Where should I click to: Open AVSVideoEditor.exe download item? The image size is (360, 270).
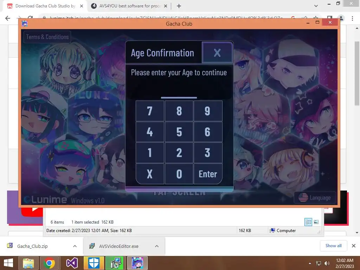pos(119,246)
